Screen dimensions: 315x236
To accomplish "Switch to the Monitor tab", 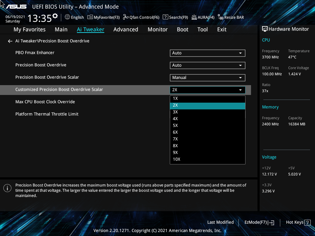I will click(157, 29).
